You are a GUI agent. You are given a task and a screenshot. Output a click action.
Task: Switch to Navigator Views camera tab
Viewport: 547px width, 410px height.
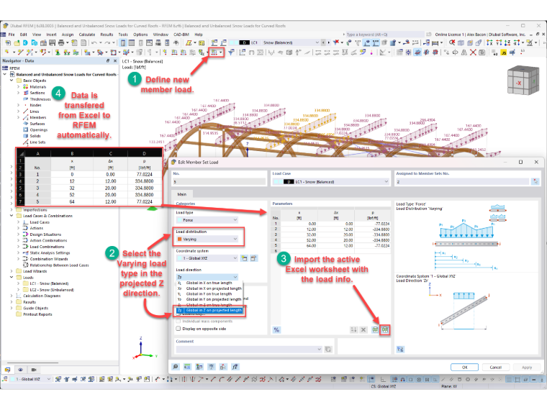(x=34, y=370)
